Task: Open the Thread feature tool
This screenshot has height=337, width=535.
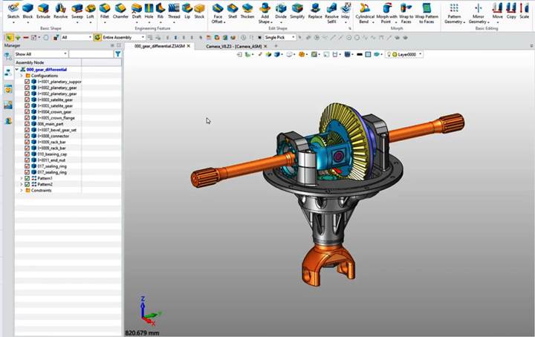Action: [174, 11]
